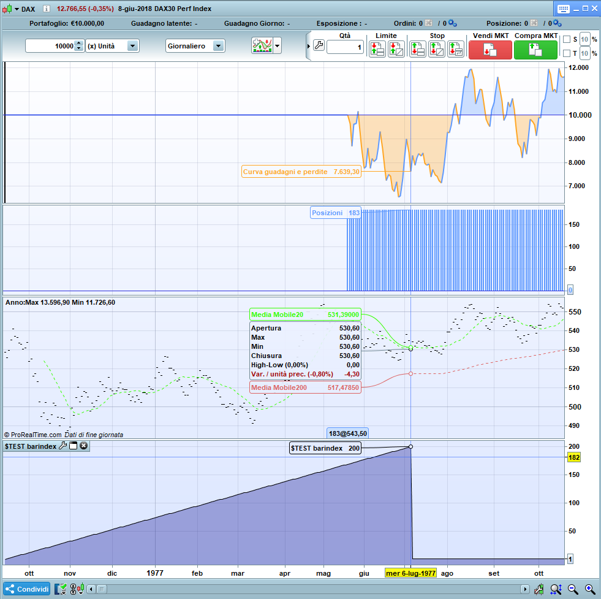Click the 0 level marker on positions panel
The height and width of the screenshot is (599, 601).
[570, 290]
